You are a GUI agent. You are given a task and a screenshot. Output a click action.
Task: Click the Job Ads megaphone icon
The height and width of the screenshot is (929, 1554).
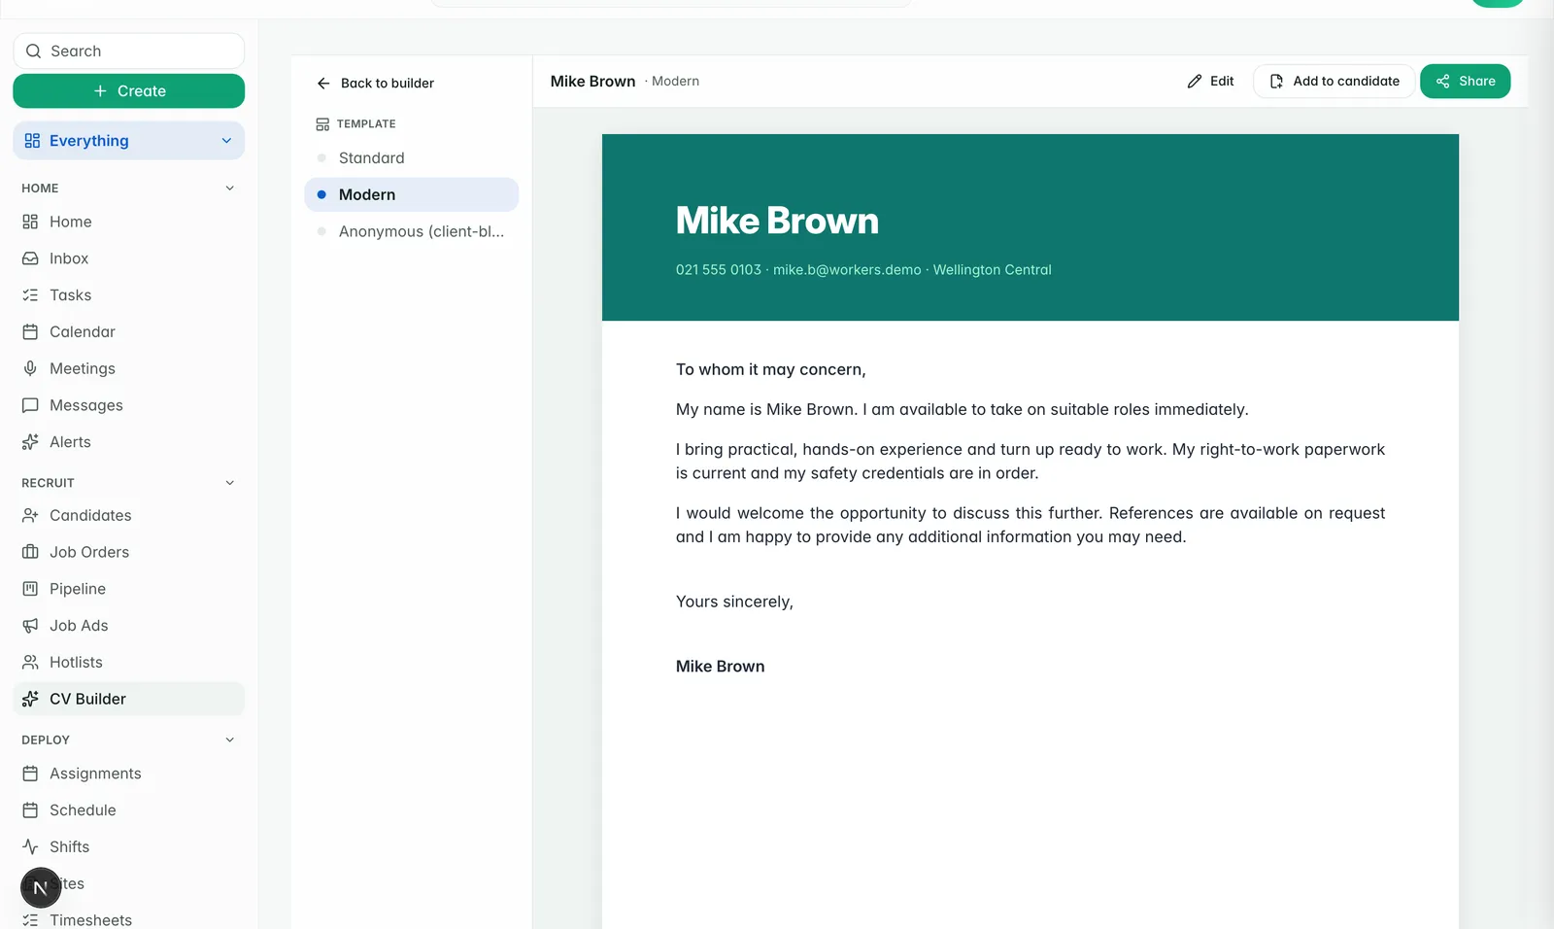pyautogui.click(x=30, y=626)
